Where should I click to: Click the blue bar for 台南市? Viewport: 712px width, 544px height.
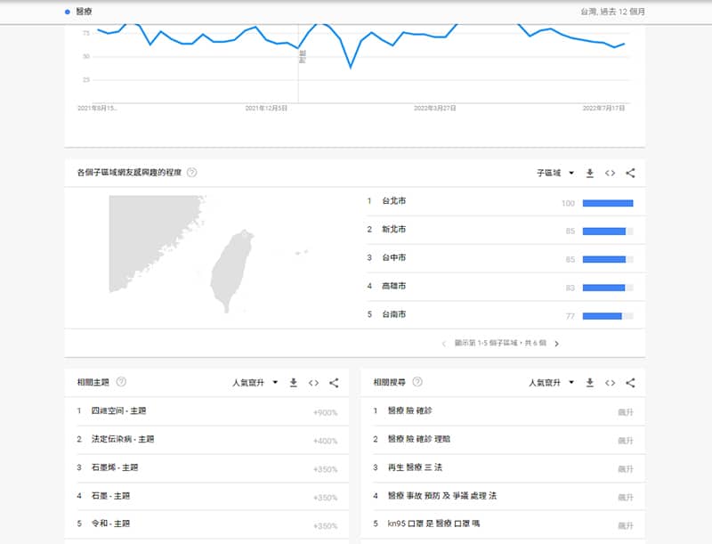pyautogui.click(x=602, y=316)
